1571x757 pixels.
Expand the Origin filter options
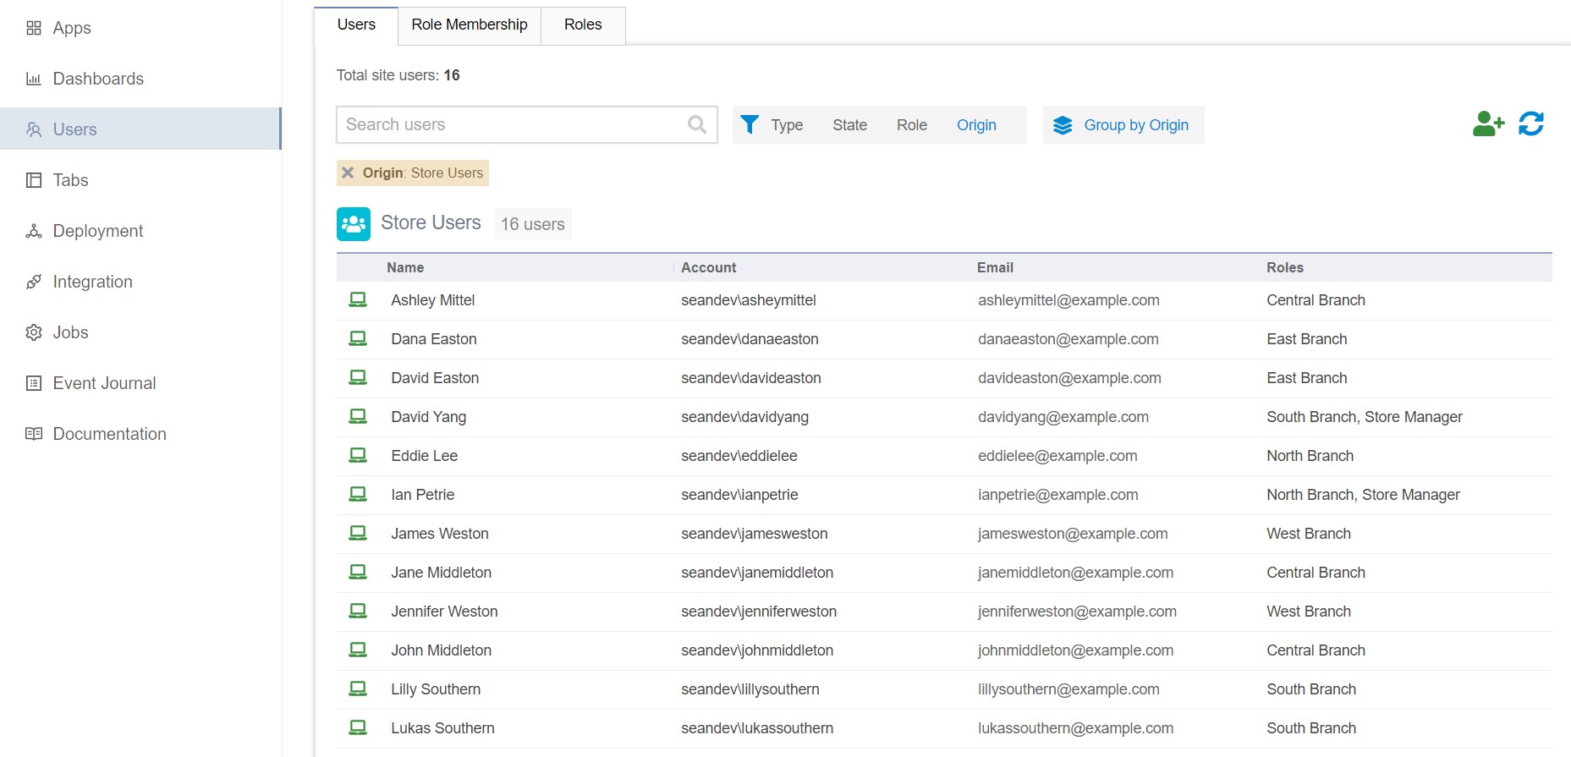click(976, 125)
